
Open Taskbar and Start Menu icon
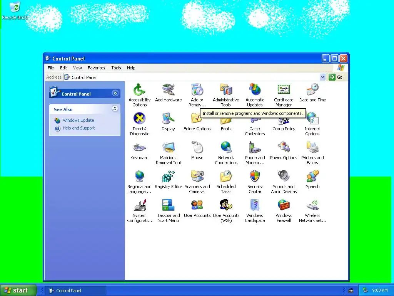169,205
